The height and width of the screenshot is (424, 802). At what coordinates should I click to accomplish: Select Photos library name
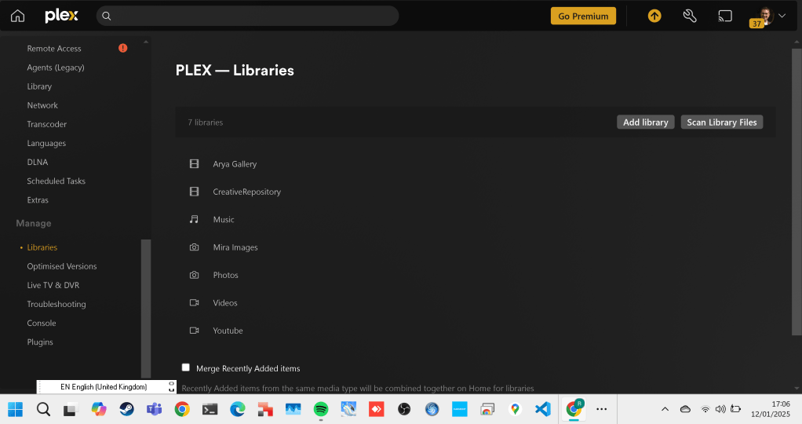point(225,276)
